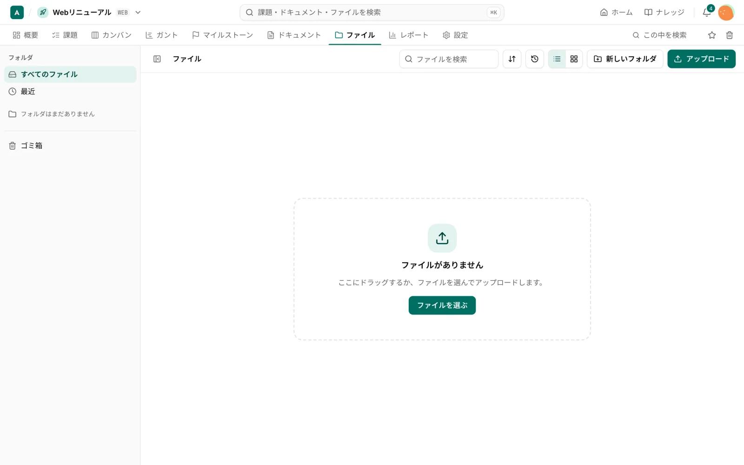Open the file history icon
The width and height of the screenshot is (744, 465).
coord(535,59)
